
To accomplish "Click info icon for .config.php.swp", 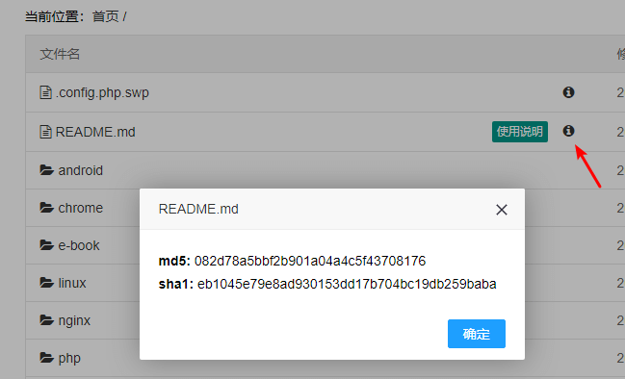I will tap(568, 92).
